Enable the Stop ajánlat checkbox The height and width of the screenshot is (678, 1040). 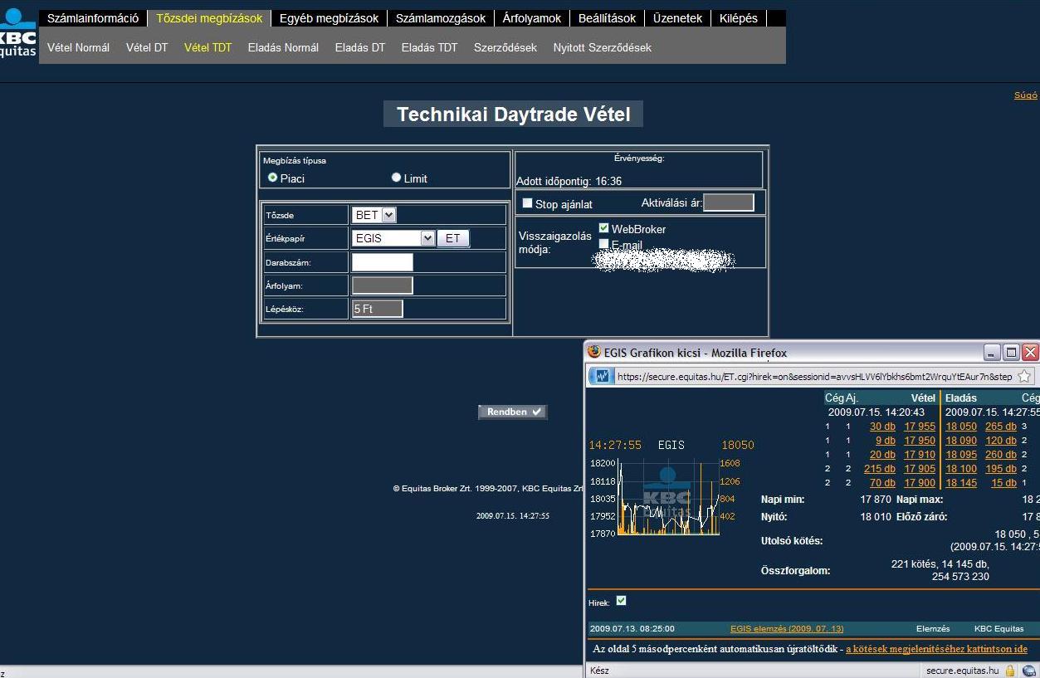point(527,203)
